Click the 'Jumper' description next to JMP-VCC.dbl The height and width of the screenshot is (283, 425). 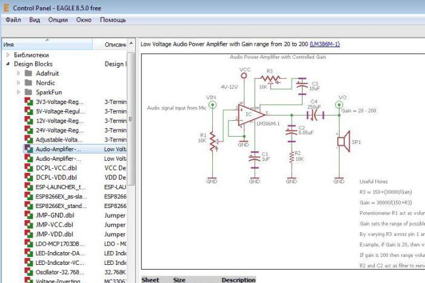115,225
